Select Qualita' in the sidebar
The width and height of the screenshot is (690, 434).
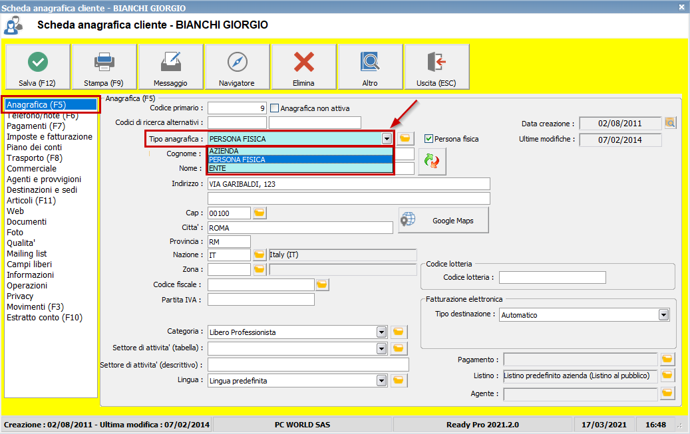(21, 243)
